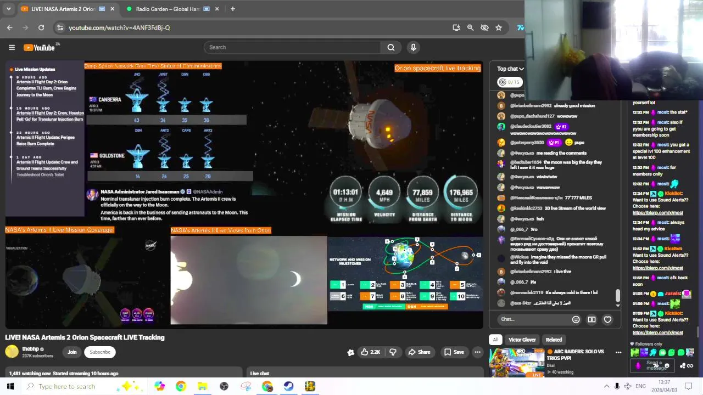Open the Copilot icon in taskbar
The height and width of the screenshot is (395, 703).
(x=159, y=386)
